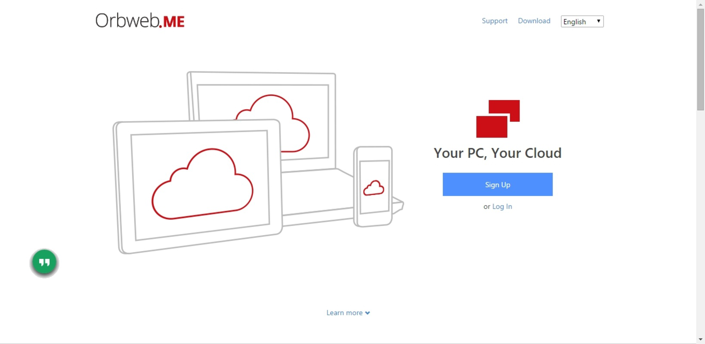Click the red overlapping screens icon

click(x=498, y=119)
